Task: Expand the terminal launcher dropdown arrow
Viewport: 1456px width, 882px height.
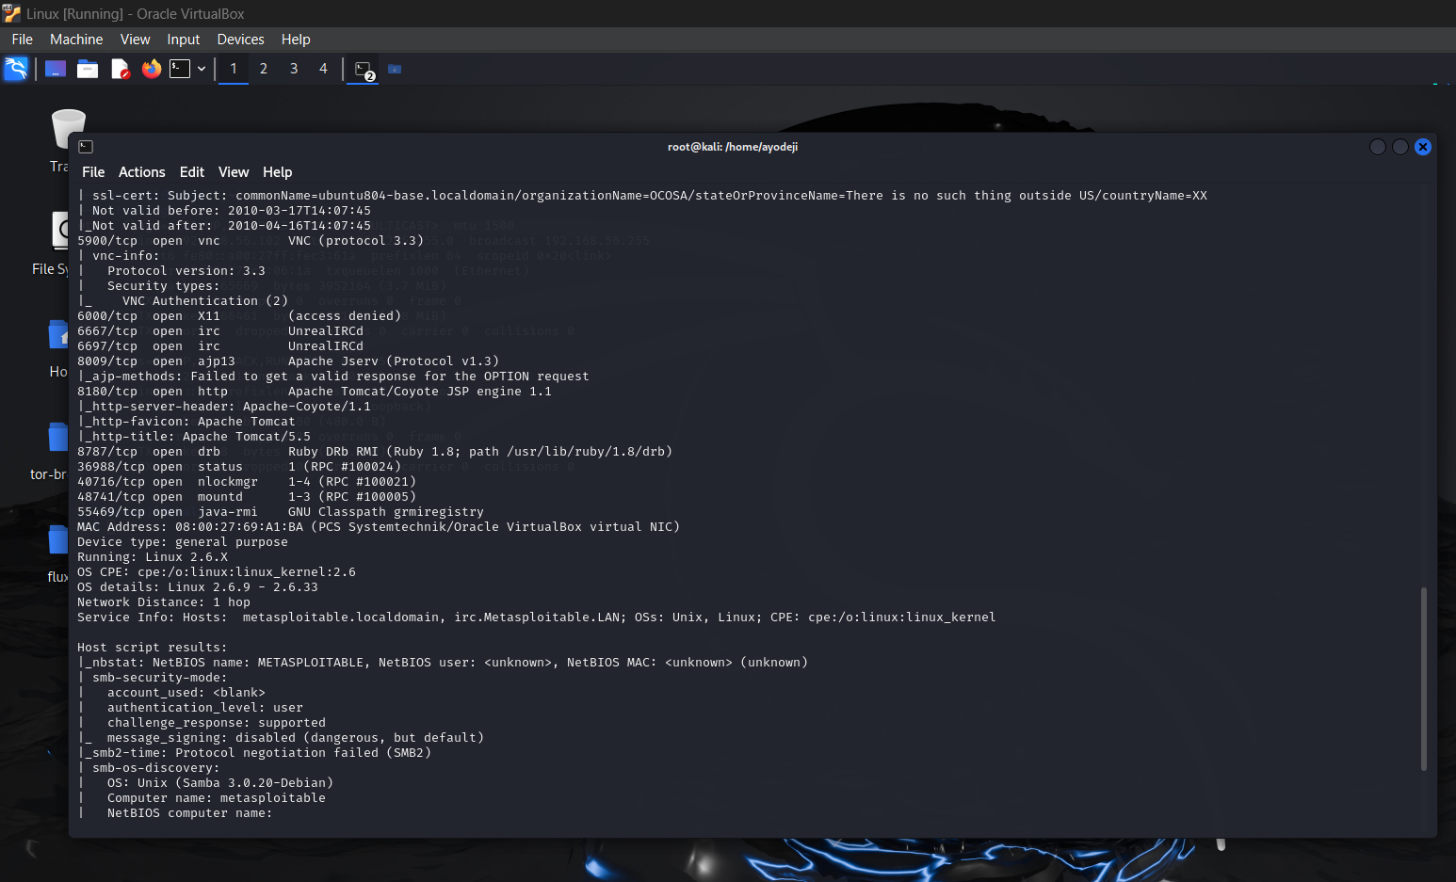Action: coord(202,69)
